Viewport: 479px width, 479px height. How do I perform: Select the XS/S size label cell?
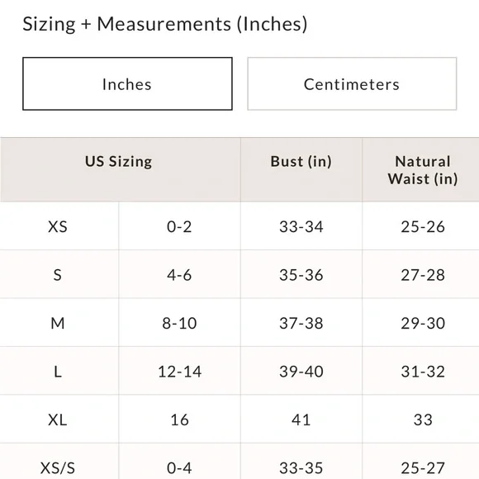coord(58,462)
